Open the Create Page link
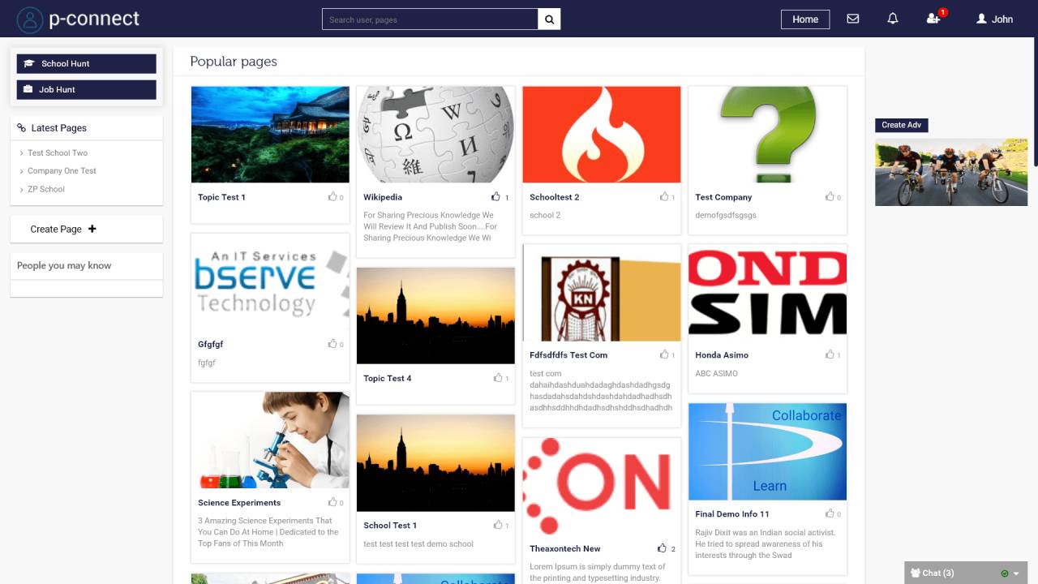This screenshot has height=584, width=1038. (x=57, y=230)
